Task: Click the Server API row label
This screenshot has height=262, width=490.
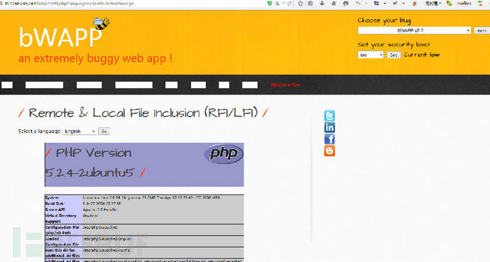Action: pos(55,209)
